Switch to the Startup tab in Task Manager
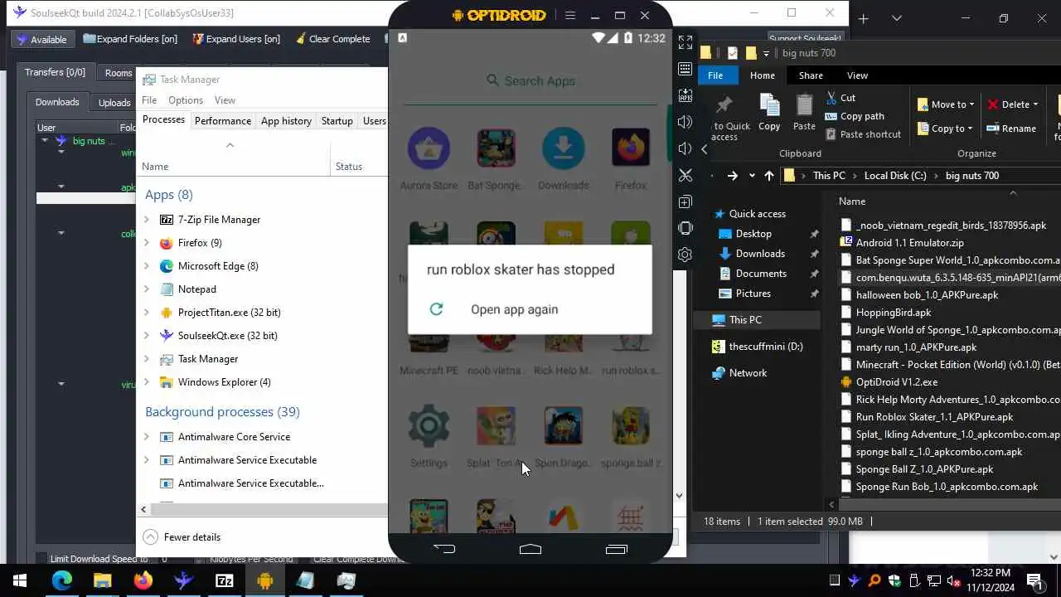 coord(337,121)
